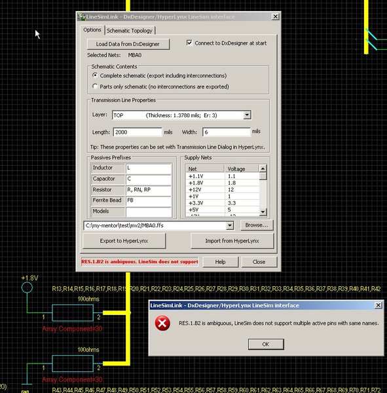Click lower Array Component=30 label

[72, 379]
